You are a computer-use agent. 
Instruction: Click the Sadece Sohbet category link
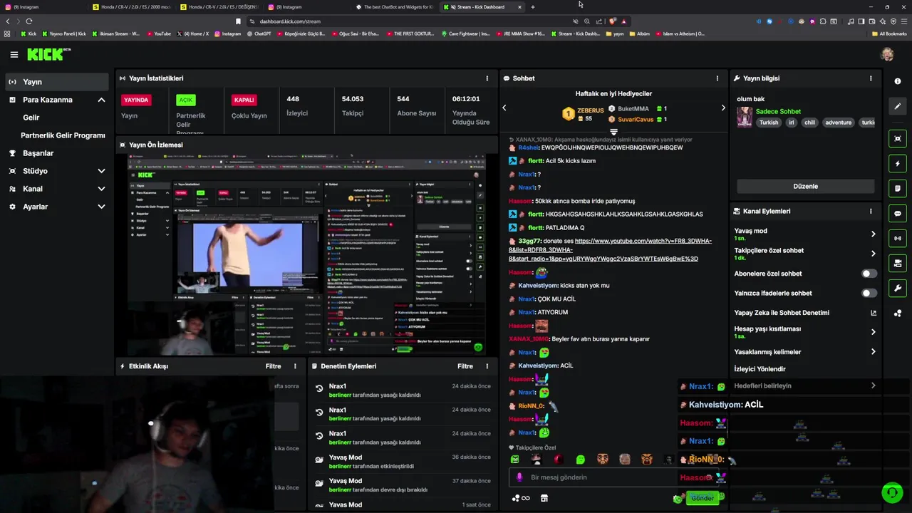[778, 111]
